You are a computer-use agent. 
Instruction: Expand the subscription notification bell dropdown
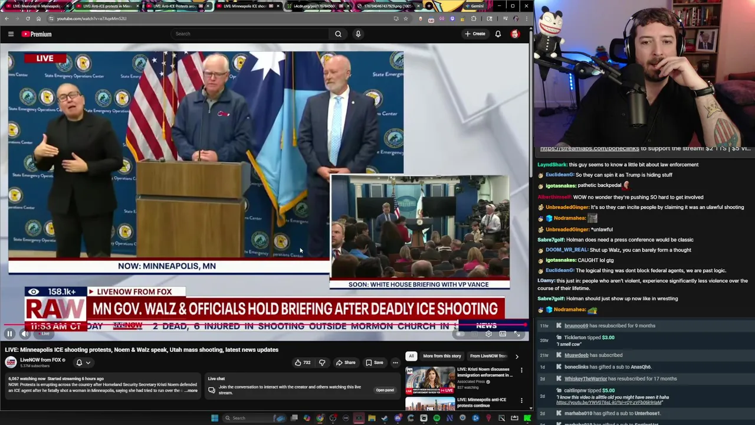pyautogui.click(x=83, y=362)
